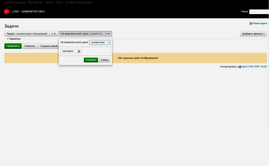Click the green plus icon by Новая задача
Screen dimensions: 269x166
[x=251, y=23]
